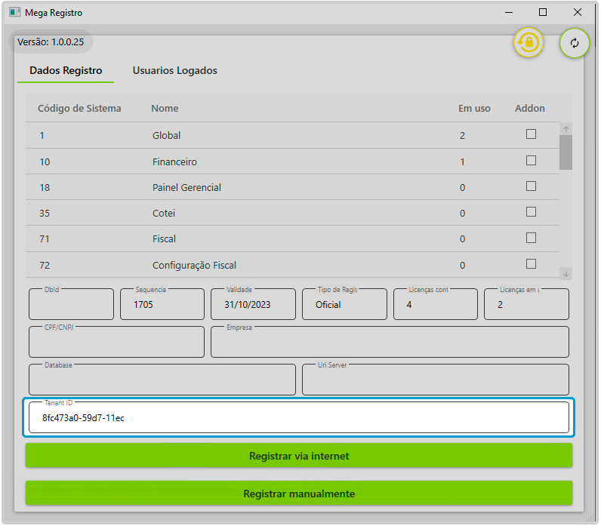Click Registrar manualmente button

[x=299, y=493]
